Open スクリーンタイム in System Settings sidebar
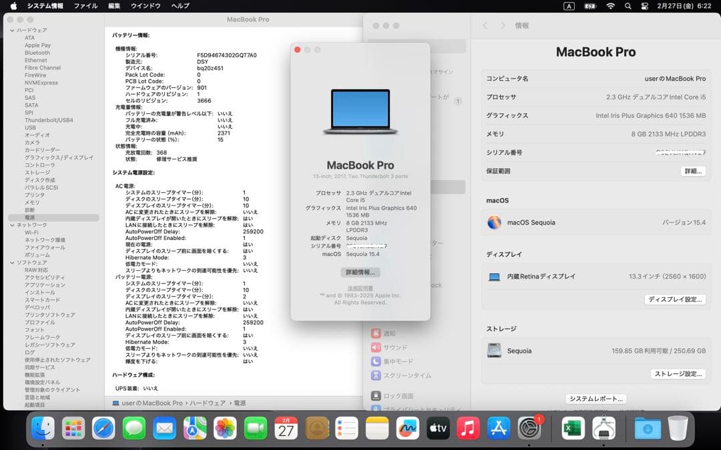The image size is (721, 450). [401, 375]
